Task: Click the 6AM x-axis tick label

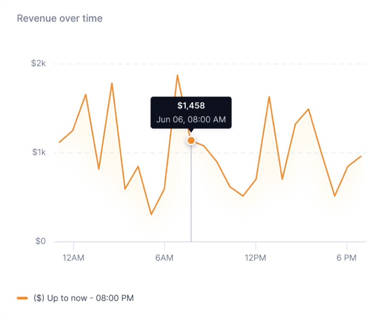Action: click(164, 257)
